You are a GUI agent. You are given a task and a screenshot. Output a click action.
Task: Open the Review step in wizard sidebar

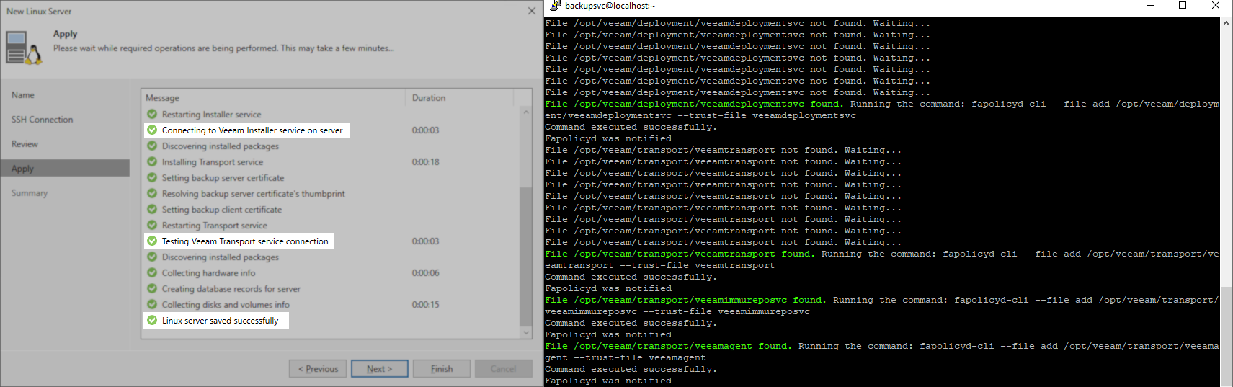pos(25,144)
